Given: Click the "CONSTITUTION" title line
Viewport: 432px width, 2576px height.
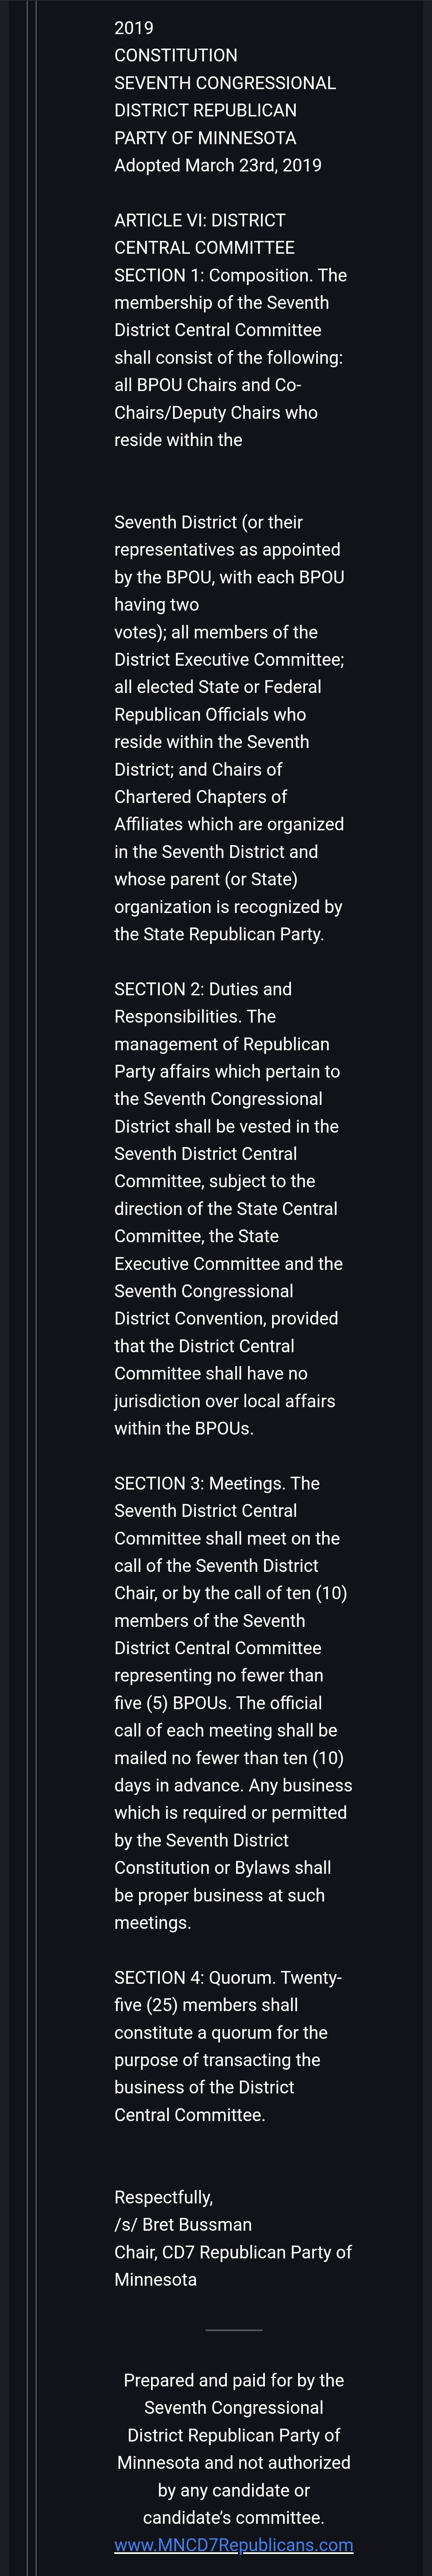Looking at the screenshot, I should [176, 55].
